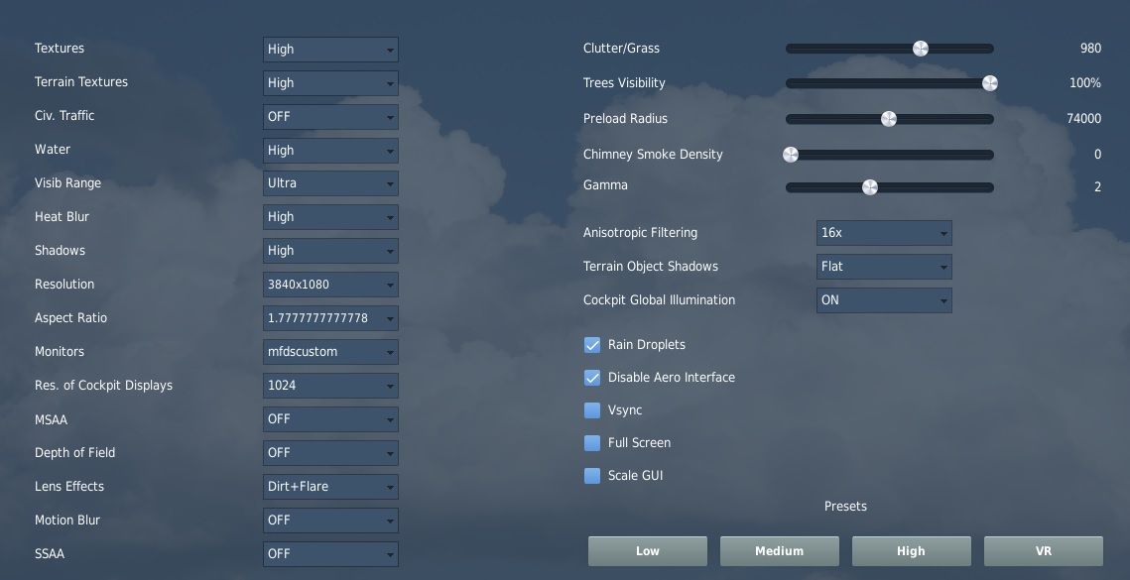Open the Monitors dropdown set to mfdscustom
Viewport: 1130px width, 580px height.
coord(330,352)
